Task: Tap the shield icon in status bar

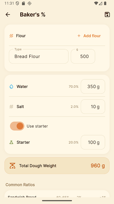Action: (17, 3)
